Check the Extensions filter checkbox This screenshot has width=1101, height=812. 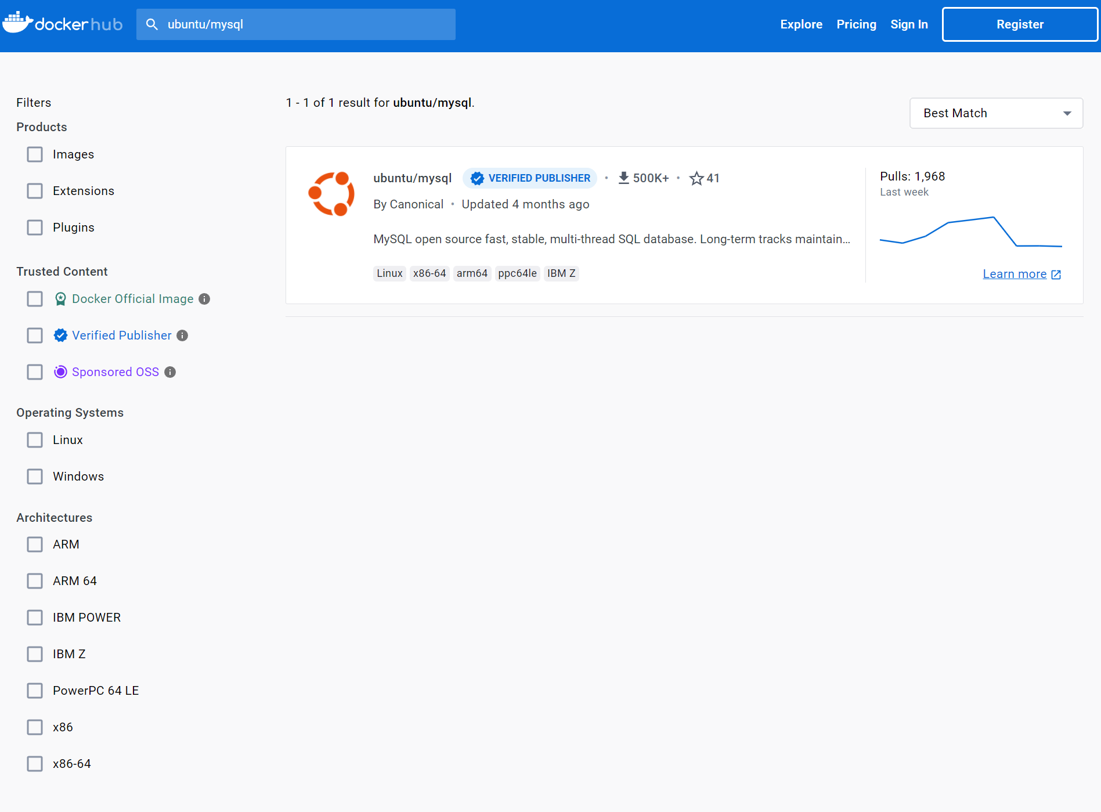(35, 191)
